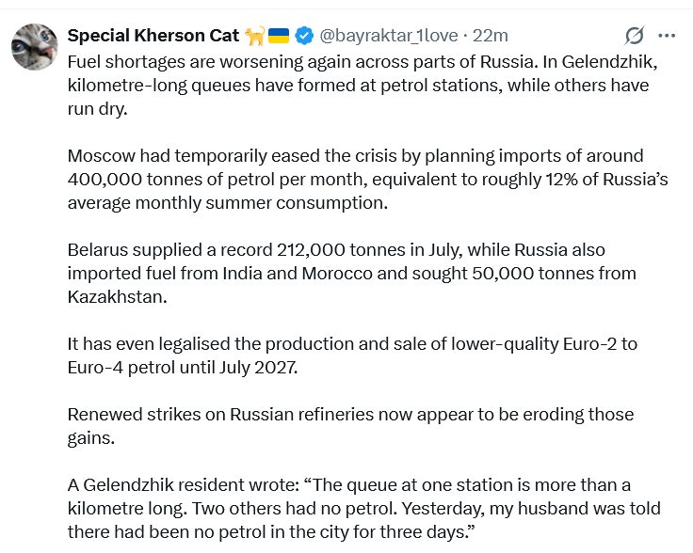Click the paragraph about Belarus supplying 212,000 tonnes
The image size is (693, 553).
tap(352, 273)
